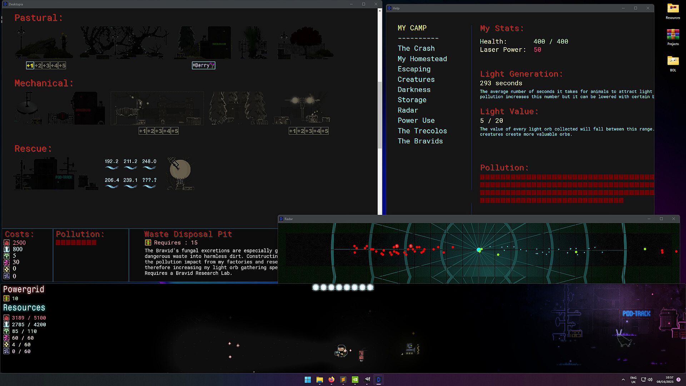Viewport: 686px width, 386px height.
Task: Click the +3 upgrade under floodlights building
Action: coord(309,131)
